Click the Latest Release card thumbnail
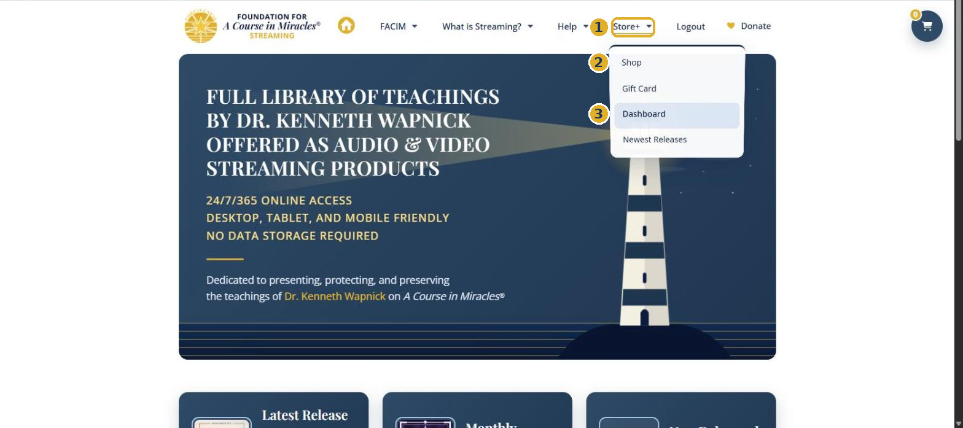The height and width of the screenshot is (428, 963). pyautogui.click(x=222, y=422)
